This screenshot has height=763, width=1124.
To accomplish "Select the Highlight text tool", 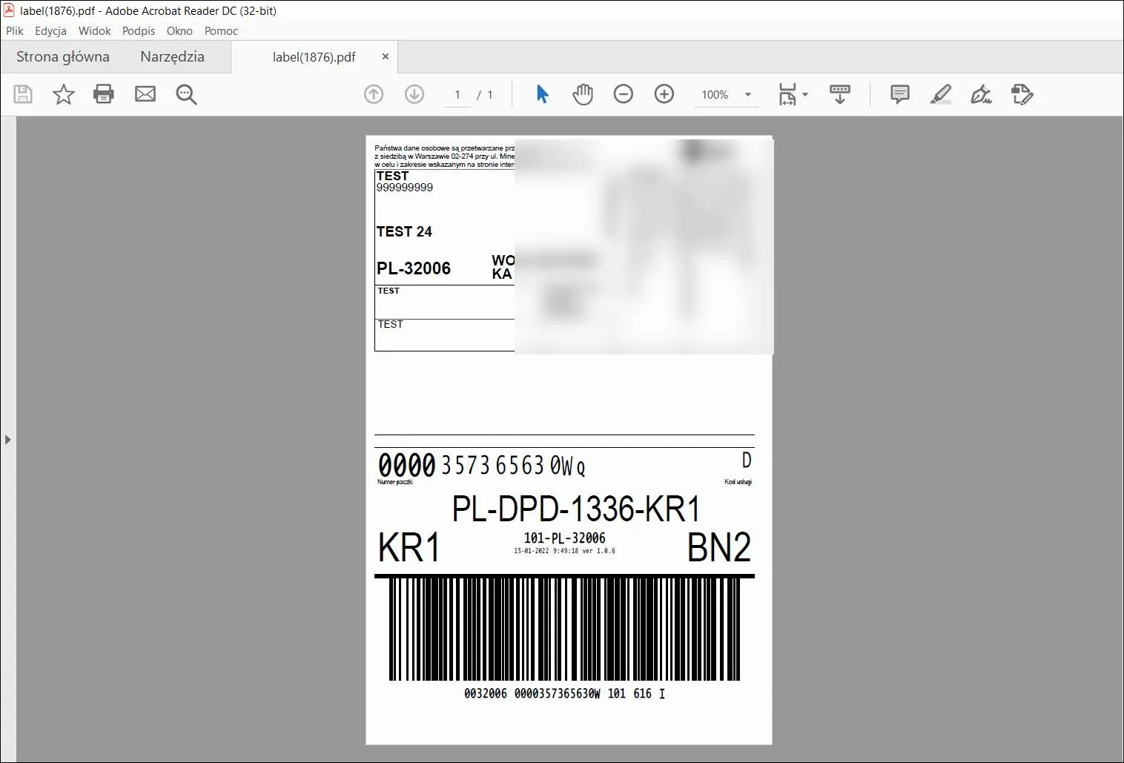I will tap(941, 94).
